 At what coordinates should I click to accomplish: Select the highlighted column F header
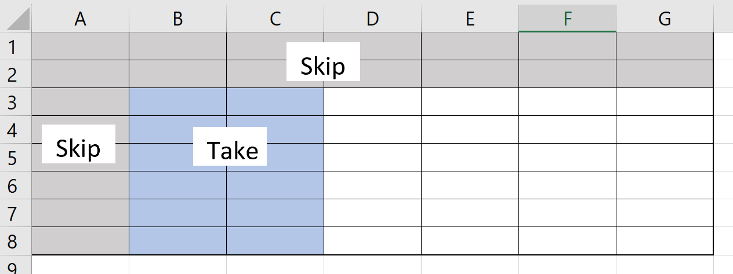(x=568, y=19)
